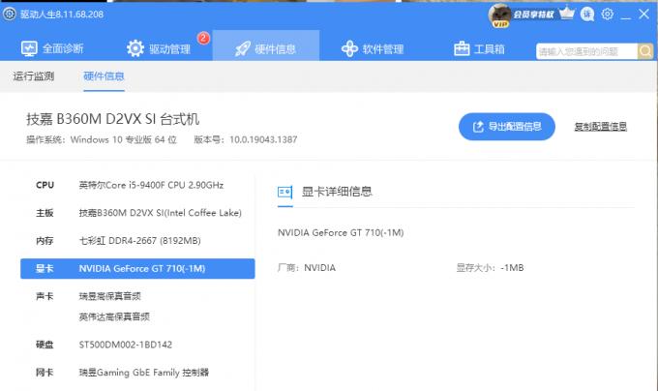The height and width of the screenshot is (391, 658).
Task: Select the 主板 motherboard row
Action: (x=137, y=213)
